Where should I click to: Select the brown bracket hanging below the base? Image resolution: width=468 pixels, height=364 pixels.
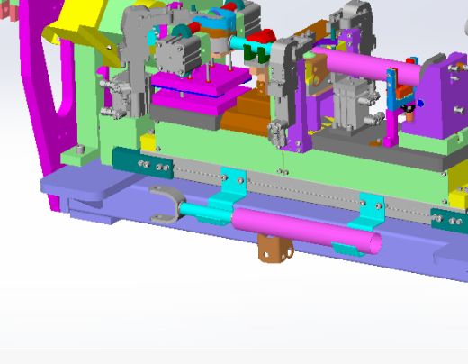pyautogui.click(x=275, y=249)
